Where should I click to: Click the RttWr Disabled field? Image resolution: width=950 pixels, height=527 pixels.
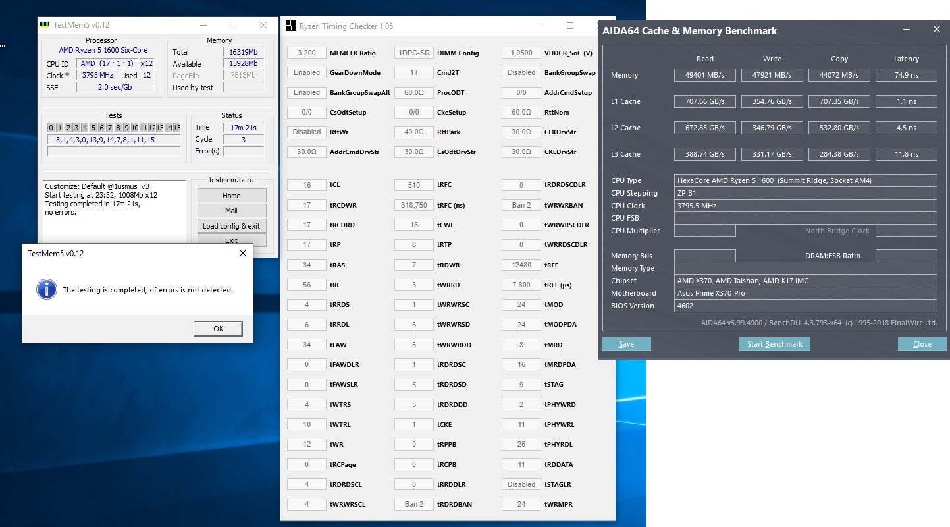click(307, 132)
